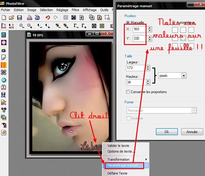Click the Saturation minus icon
205x176 pixels.
58,26
